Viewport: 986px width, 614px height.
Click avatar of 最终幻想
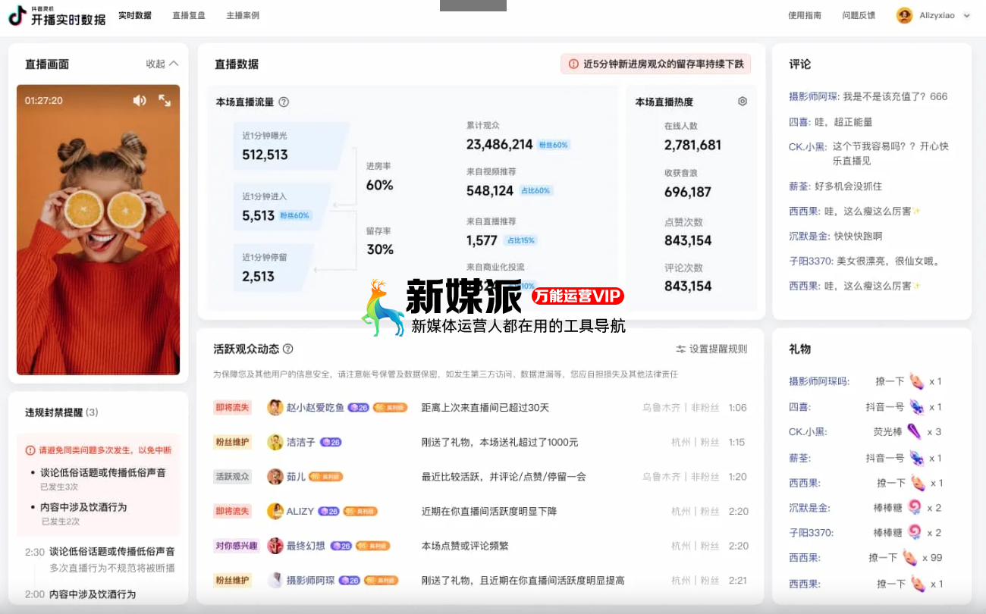[x=275, y=546]
